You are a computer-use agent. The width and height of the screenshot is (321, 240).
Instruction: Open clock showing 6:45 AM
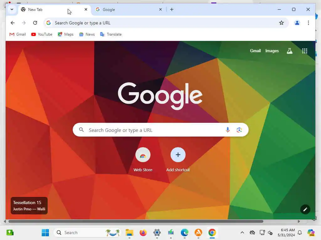point(286,232)
